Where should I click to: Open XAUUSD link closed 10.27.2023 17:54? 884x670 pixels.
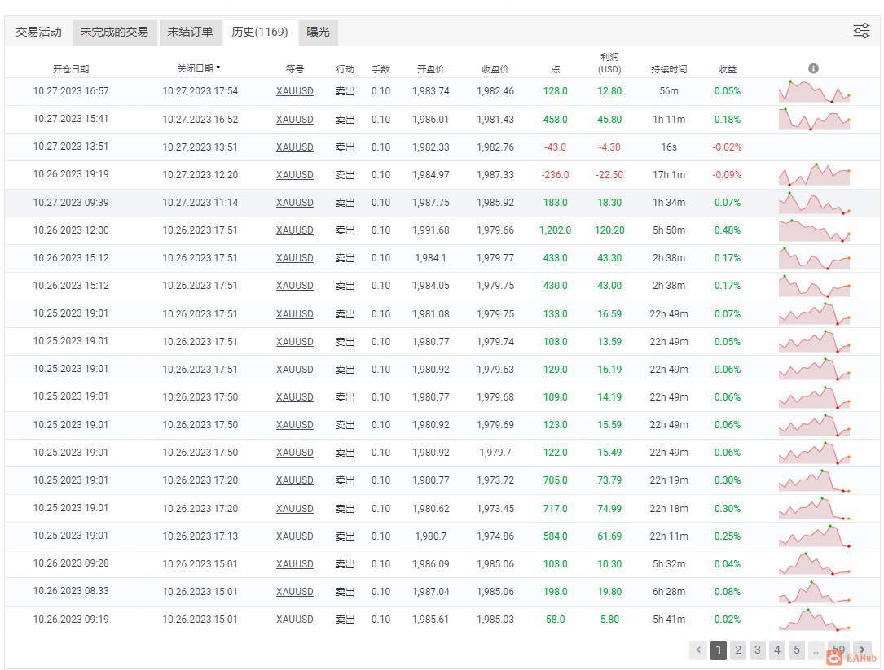click(x=295, y=91)
